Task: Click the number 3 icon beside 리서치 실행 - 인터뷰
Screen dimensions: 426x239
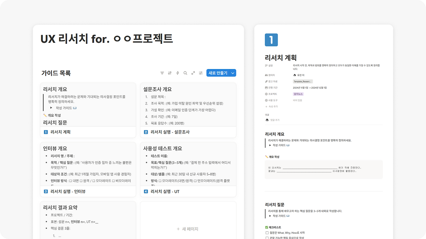Action: coord(46,192)
